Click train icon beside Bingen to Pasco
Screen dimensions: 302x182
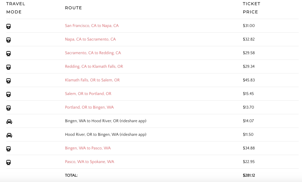tap(8, 149)
